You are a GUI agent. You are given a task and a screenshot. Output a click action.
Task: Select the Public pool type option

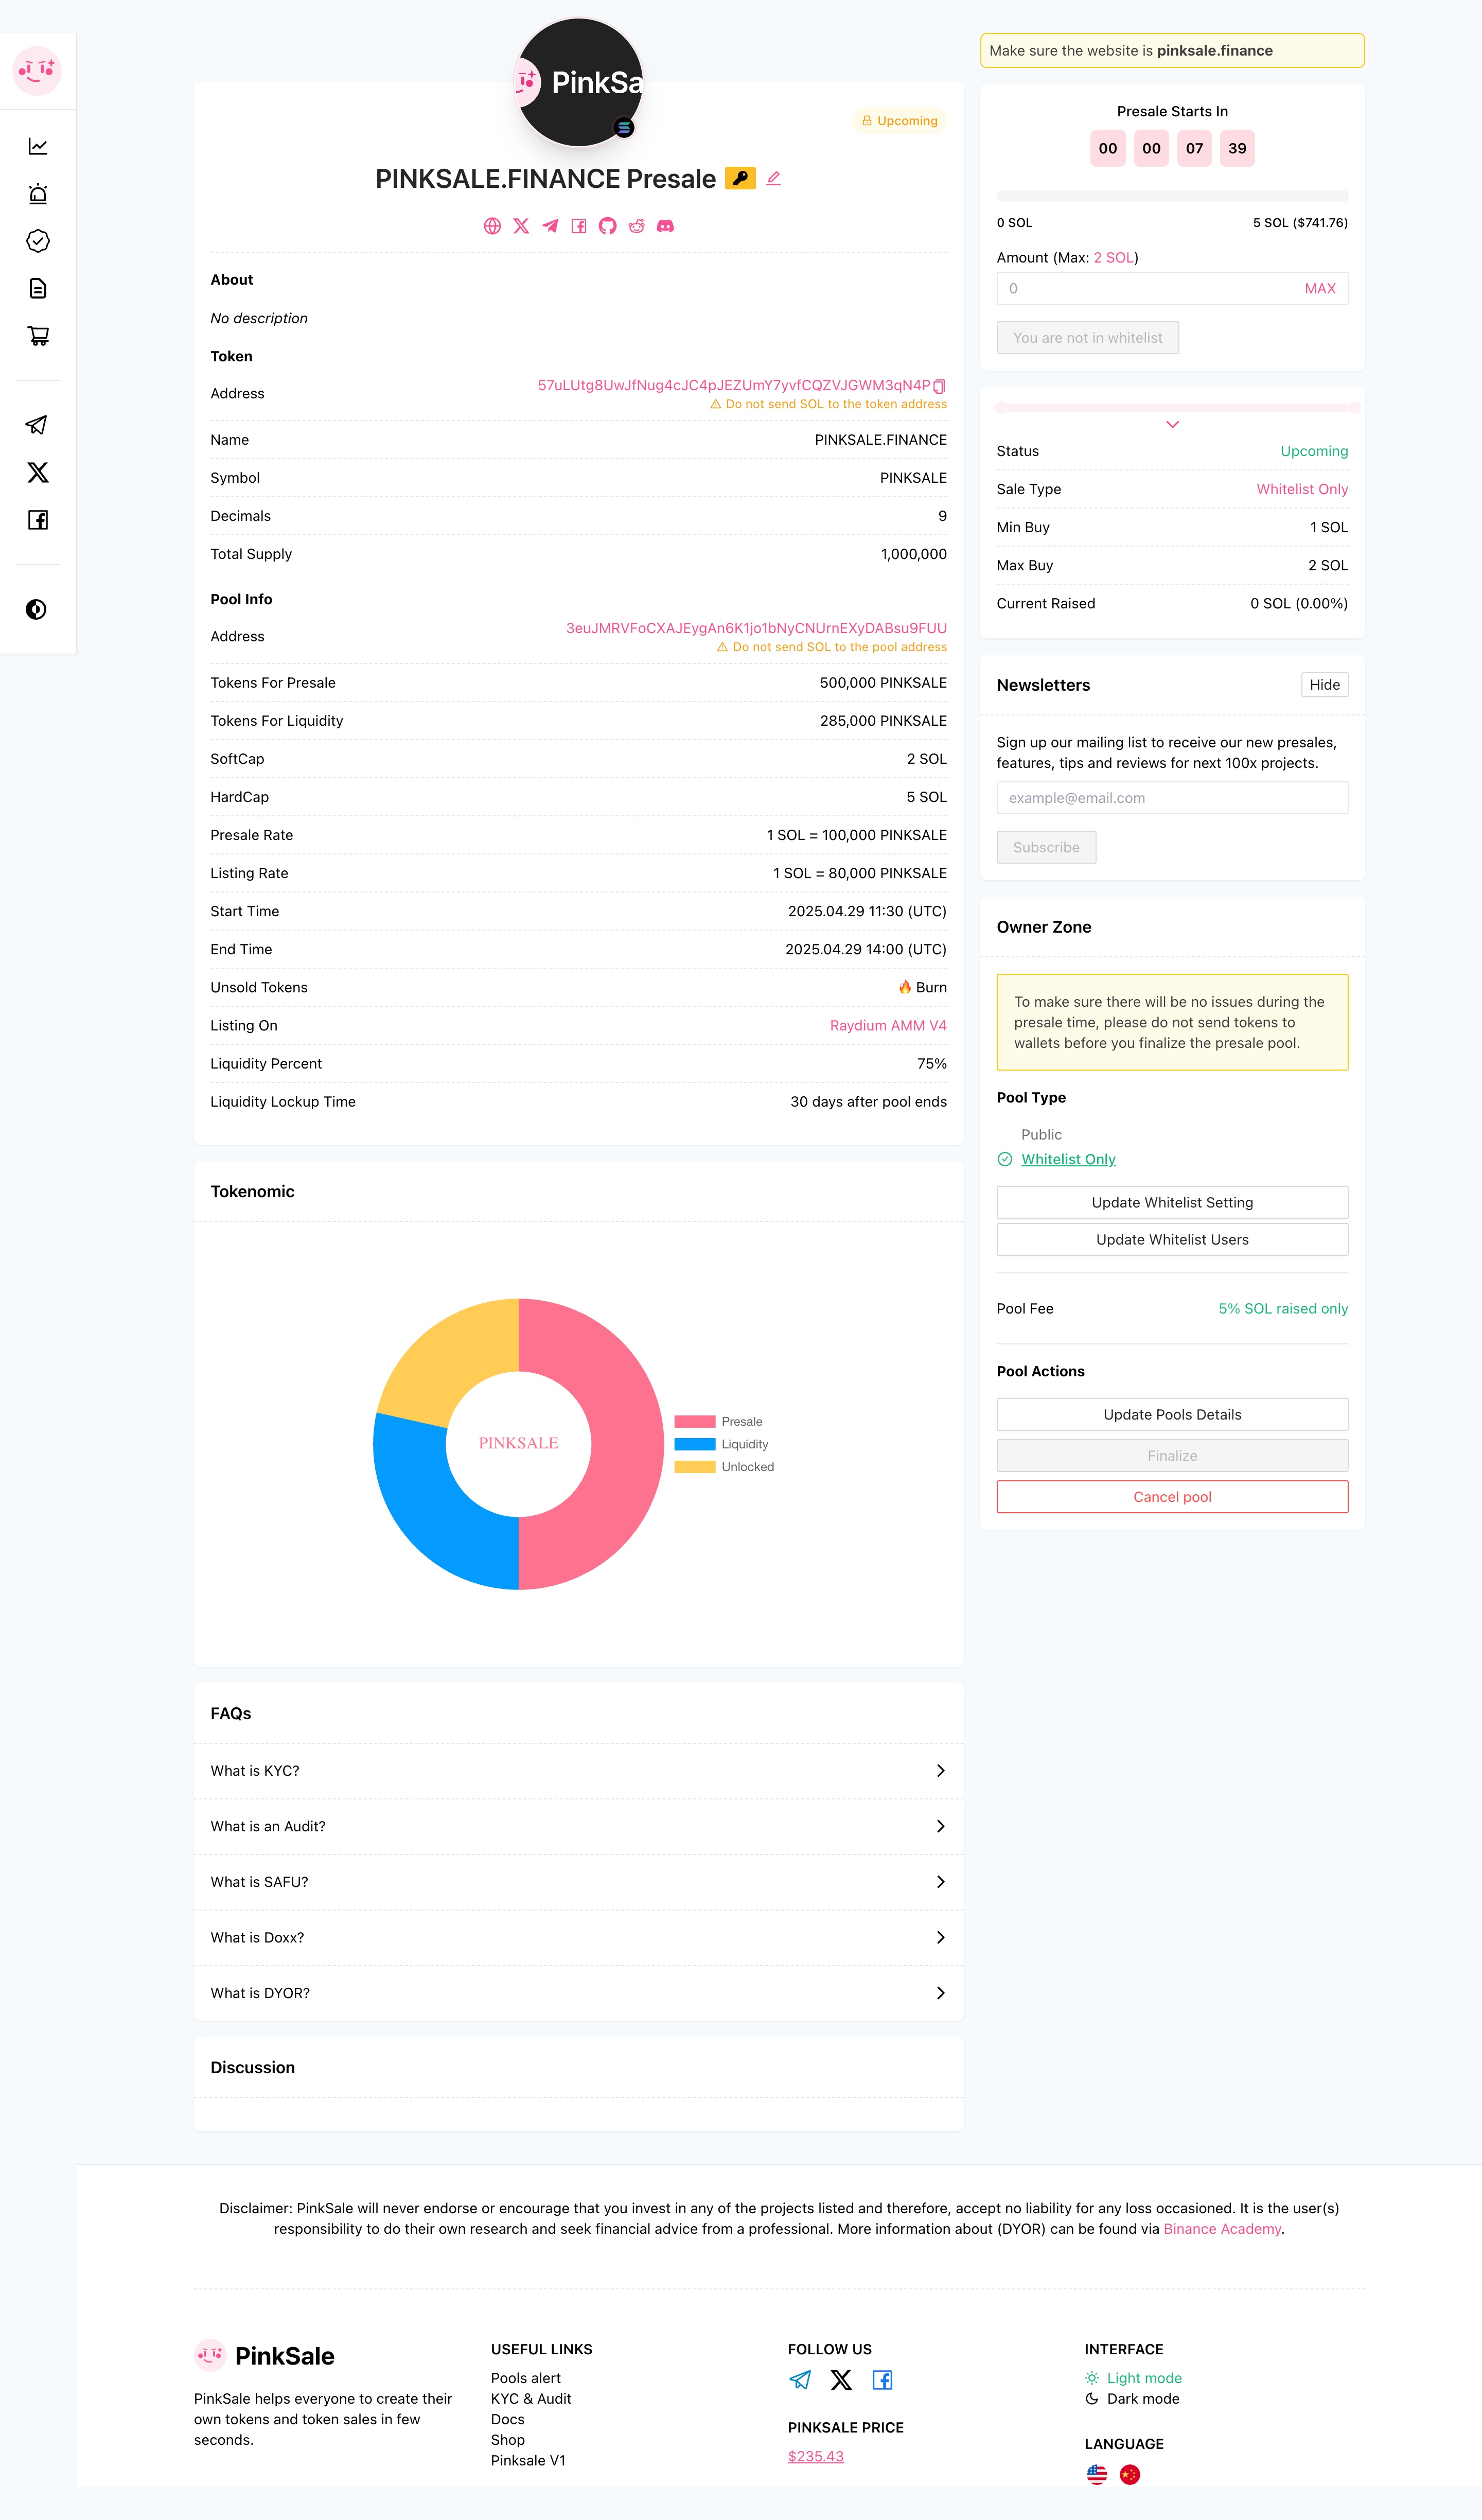(1041, 1134)
